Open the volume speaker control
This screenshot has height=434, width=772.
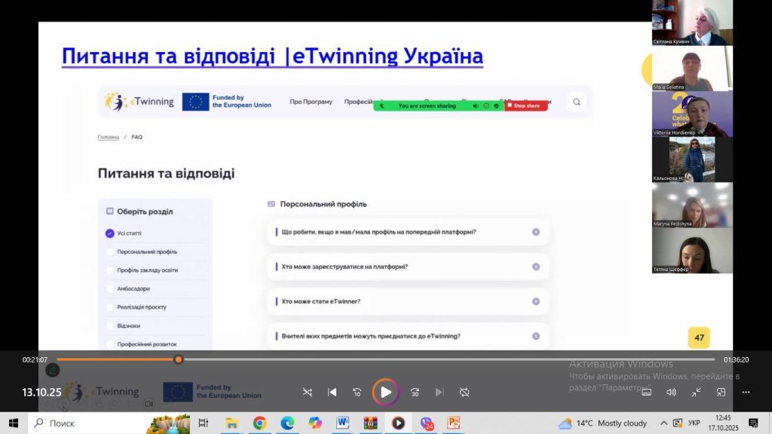coord(671,392)
